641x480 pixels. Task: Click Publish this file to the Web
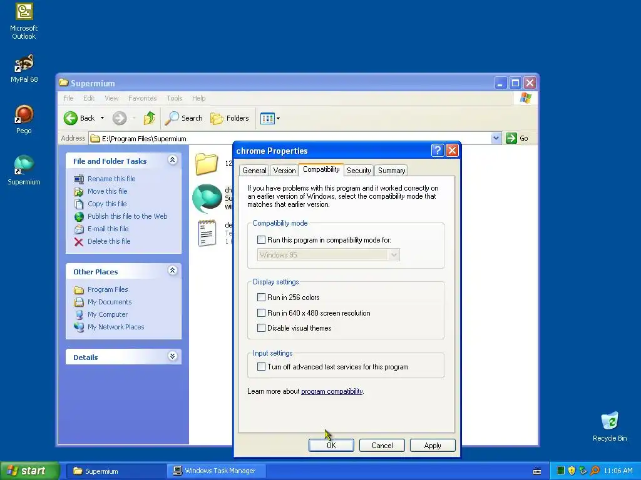click(127, 216)
